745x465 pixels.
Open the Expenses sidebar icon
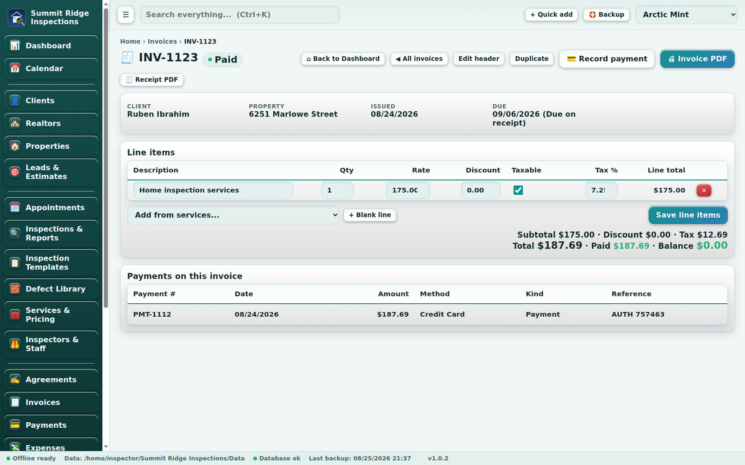15,447
